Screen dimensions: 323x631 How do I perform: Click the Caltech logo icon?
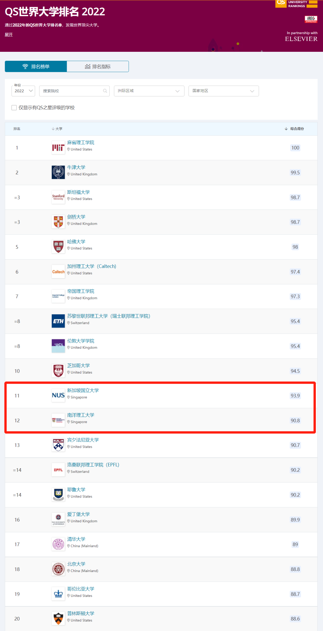(58, 271)
